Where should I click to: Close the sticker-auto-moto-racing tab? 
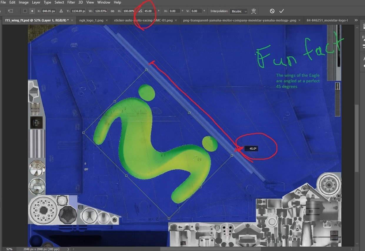click(x=176, y=20)
